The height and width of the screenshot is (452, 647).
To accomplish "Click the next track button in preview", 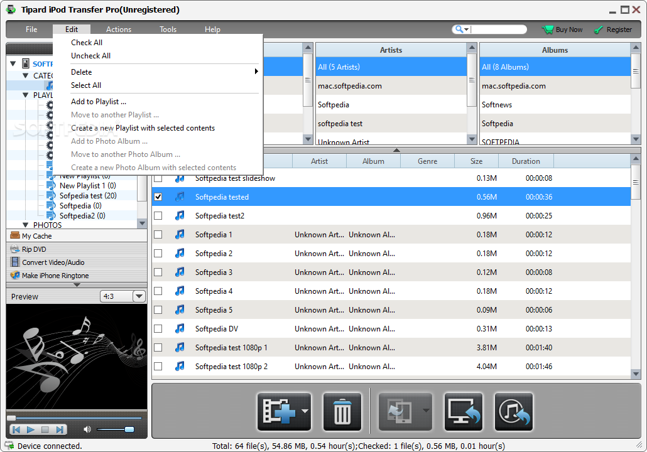I will [x=60, y=430].
